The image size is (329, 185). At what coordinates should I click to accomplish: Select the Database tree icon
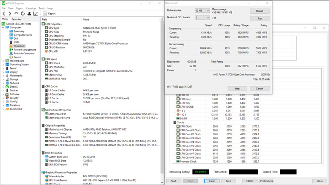click(7, 106)
